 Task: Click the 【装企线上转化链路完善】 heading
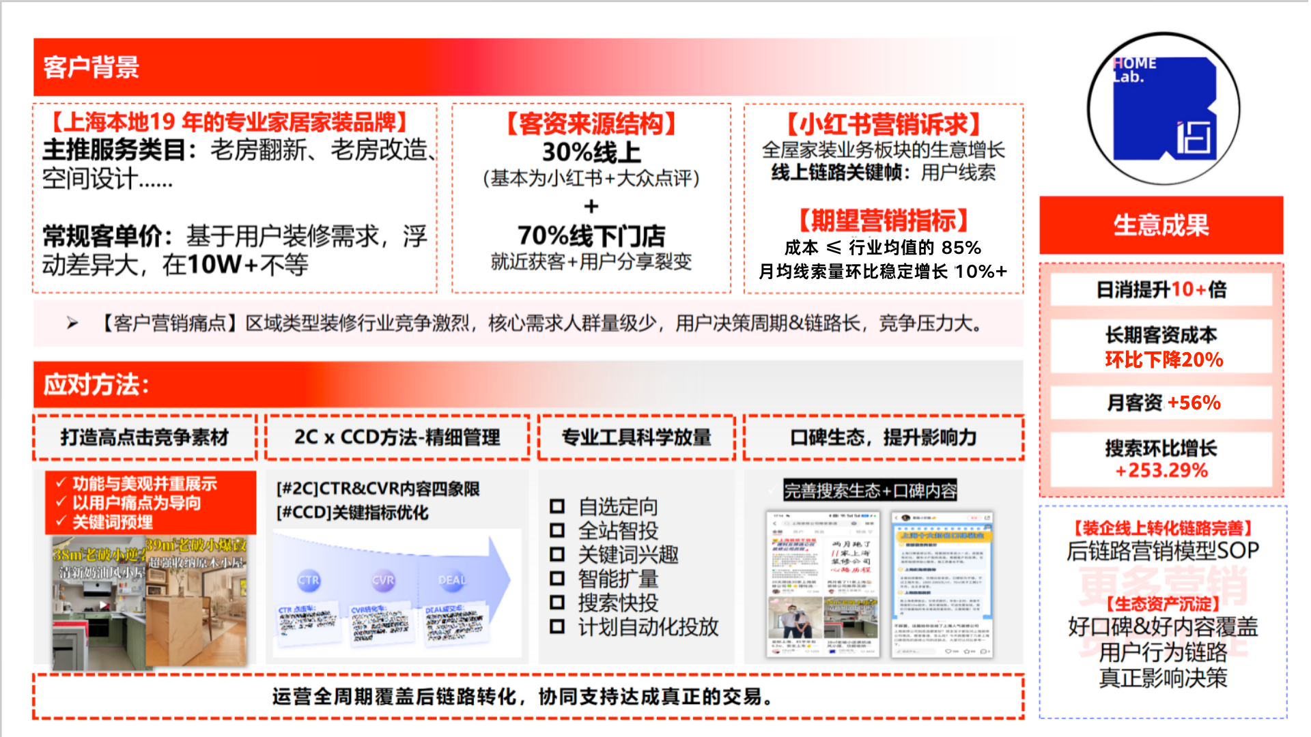click(x=1162, y=528)
